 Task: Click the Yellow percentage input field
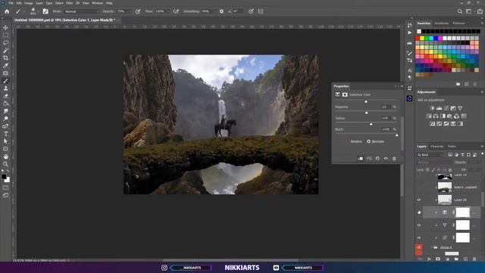coord(386,118)
